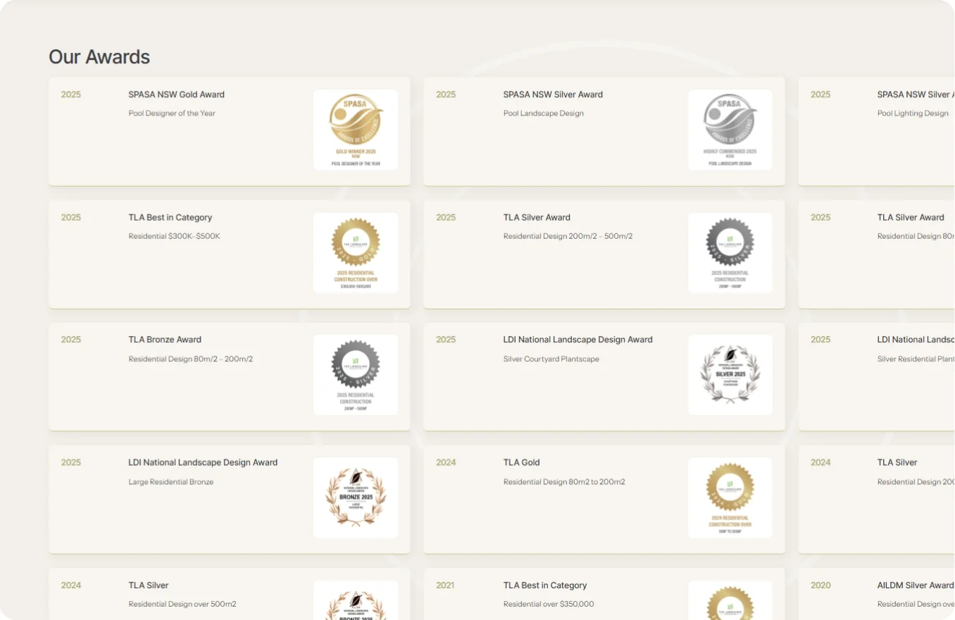Click 'Residential $300K-$500K' text
955x620 pixels.
[x=175, y=237]
